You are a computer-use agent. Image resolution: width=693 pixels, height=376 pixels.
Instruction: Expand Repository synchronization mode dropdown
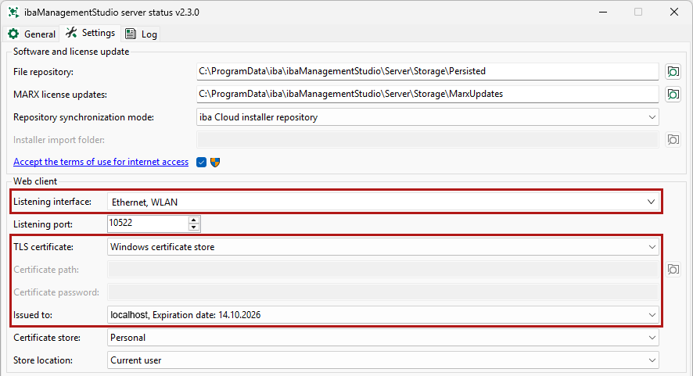point(652,117)
